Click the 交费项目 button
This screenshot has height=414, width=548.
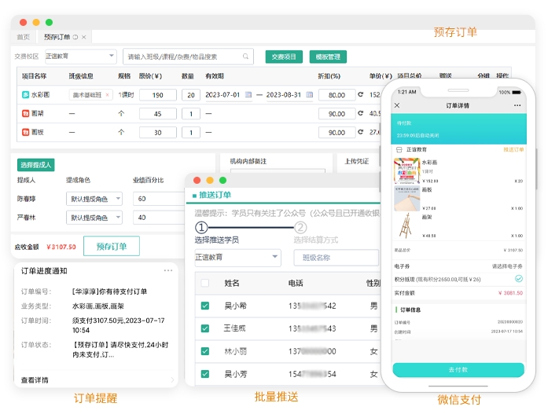[x=284, y=57]
